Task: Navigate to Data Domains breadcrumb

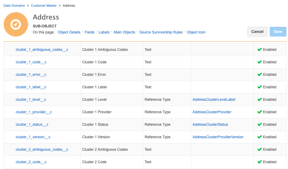Action: coord(14,5)
